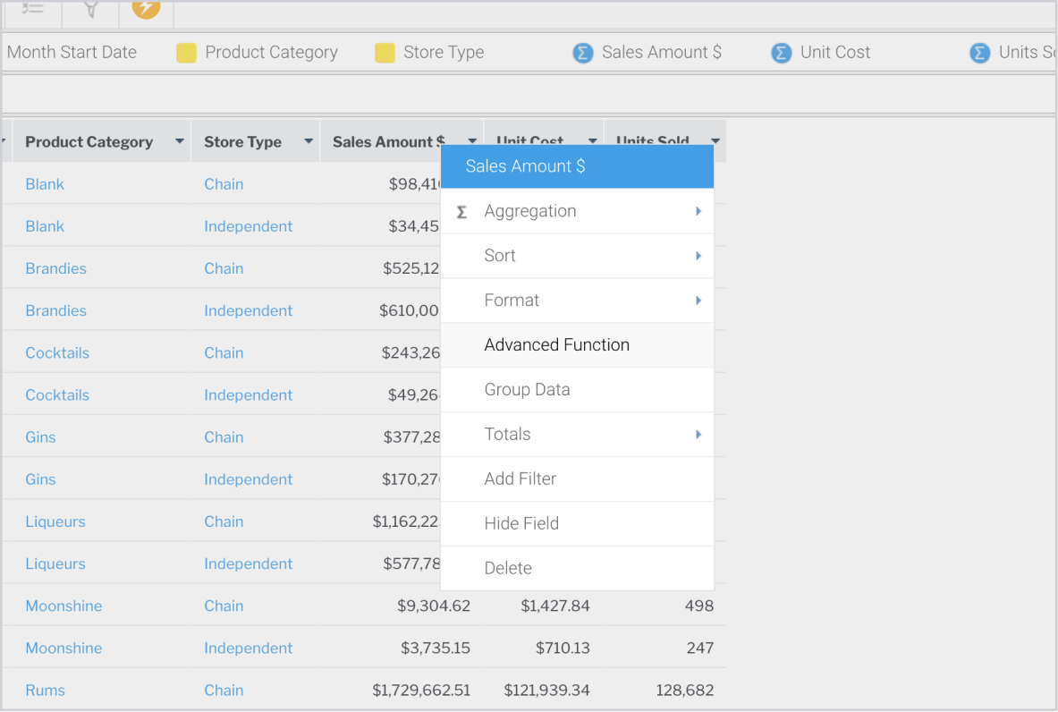
Task: Click the list icon in top toolbar
Action: click(x=32, y=7)
